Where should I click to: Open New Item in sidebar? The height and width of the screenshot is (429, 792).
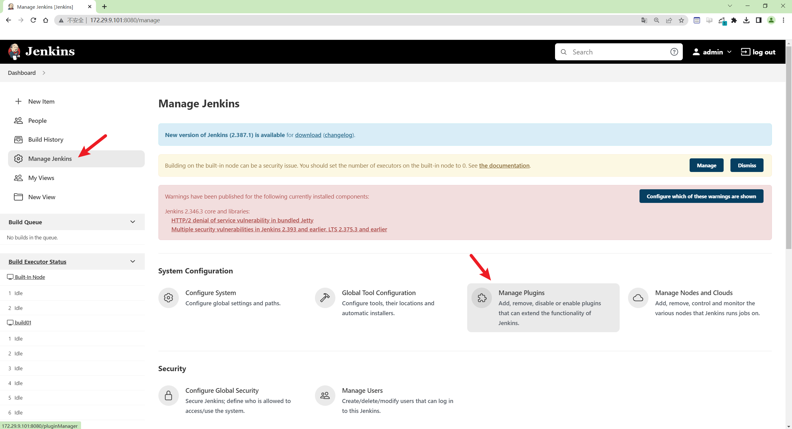click(x=76, y=101)
